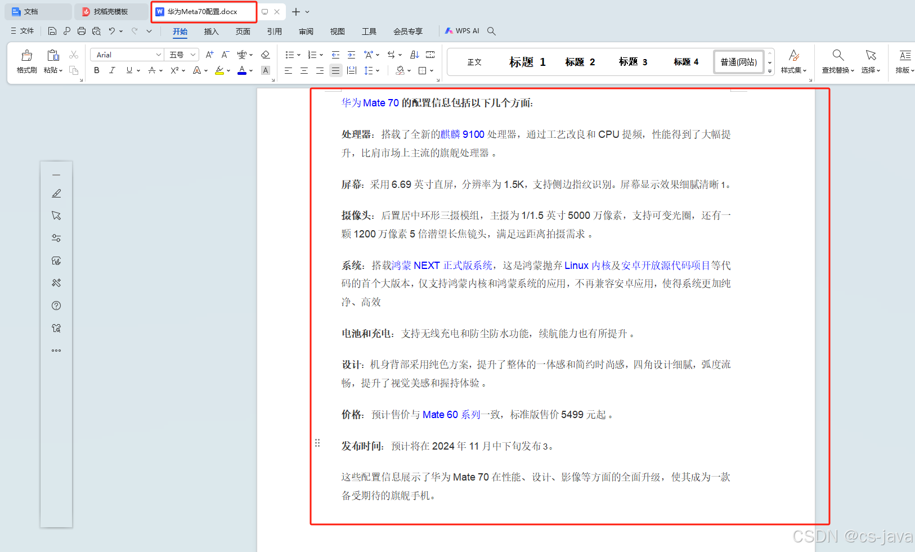
Task: Open the Arial font name dropdown
Action: coord(159,55)
